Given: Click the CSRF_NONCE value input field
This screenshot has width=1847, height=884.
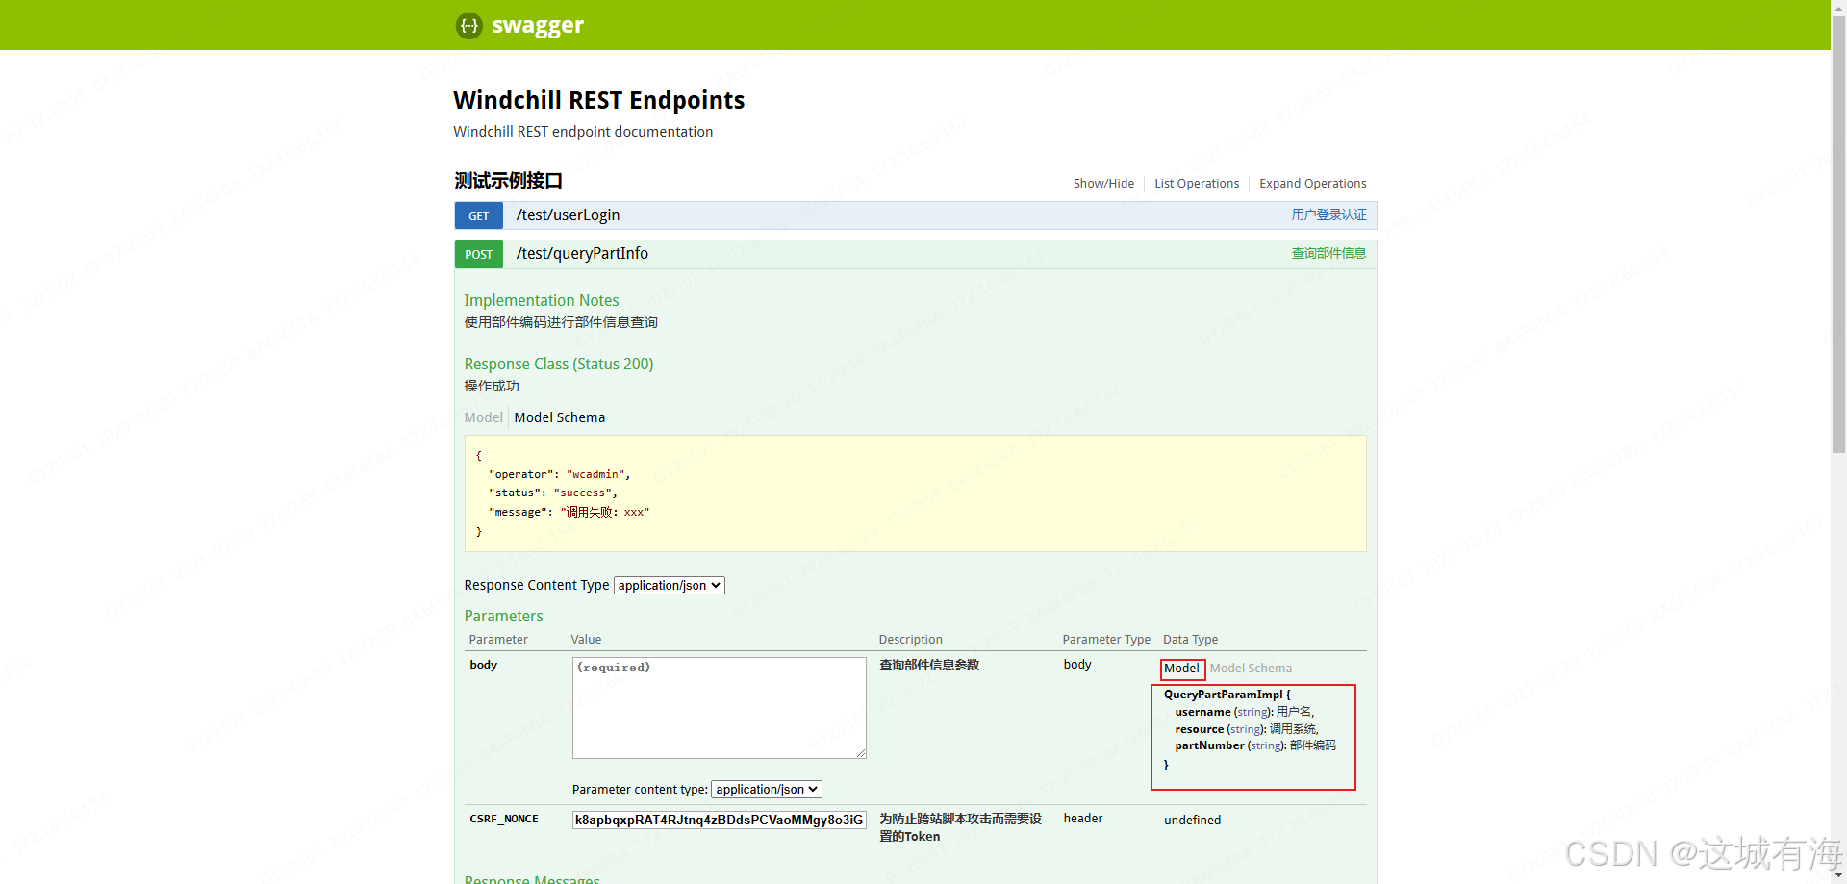Looking at the screenshot, I should 720,821.
